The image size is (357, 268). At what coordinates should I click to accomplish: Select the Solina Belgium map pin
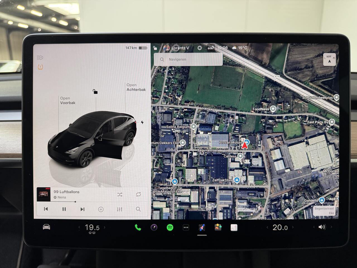pos(194,127)
